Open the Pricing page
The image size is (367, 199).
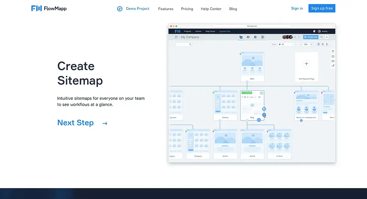[x=187, y=9]
